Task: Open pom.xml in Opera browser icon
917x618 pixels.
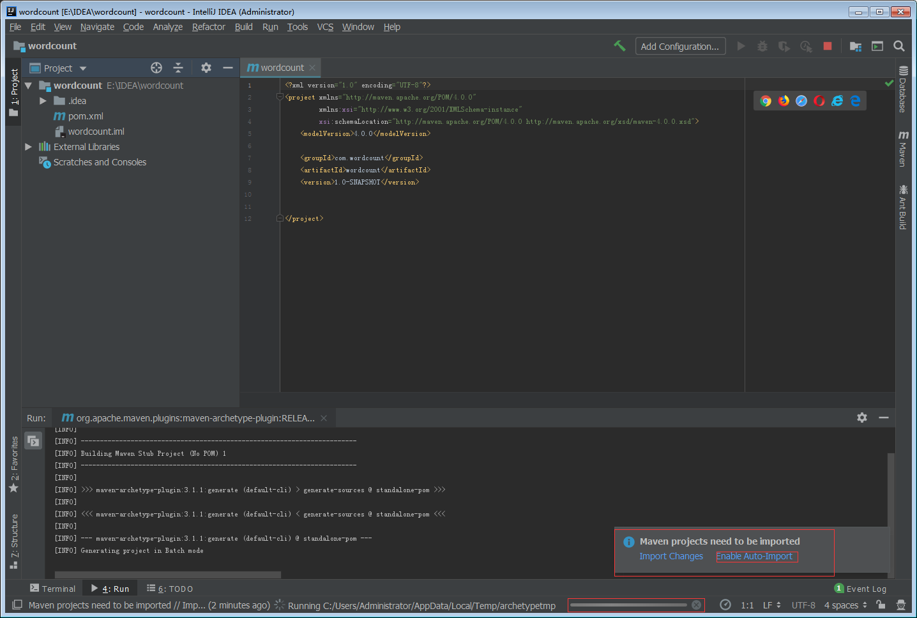Action: [819, 101]
